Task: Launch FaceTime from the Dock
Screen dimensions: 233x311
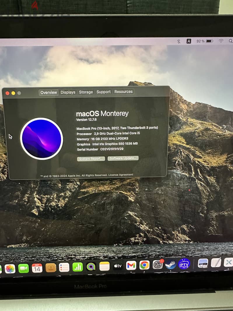Action: (23, 268)
